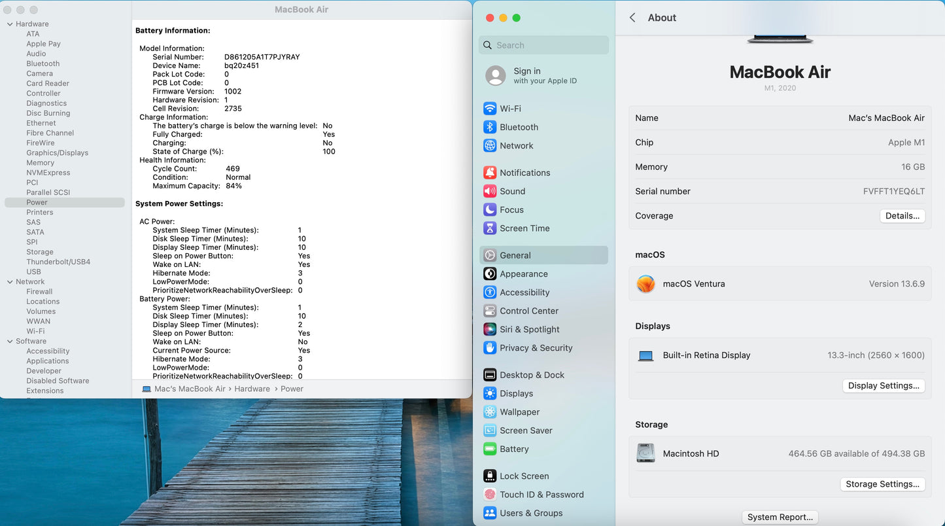Open Touch ID & Password fingerprint icon
945x526 pixels.
pyautogui.click(x=489, y=495)
